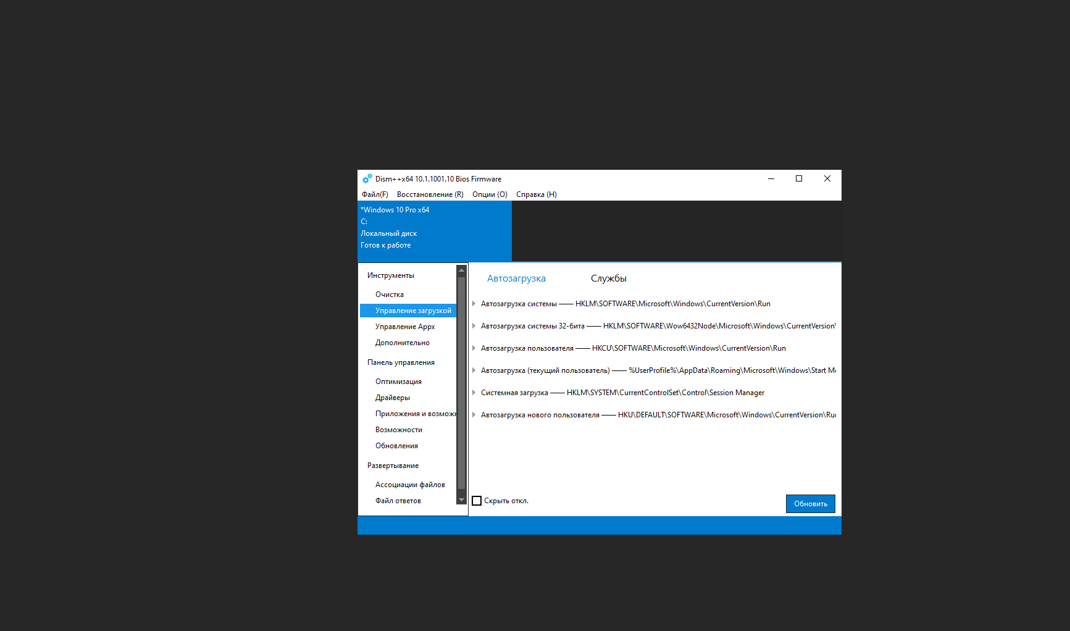The image size is (1070, 631).
Task: Maximize the Dism++ window
Action: pyautogui.click(x=799, y=179)
